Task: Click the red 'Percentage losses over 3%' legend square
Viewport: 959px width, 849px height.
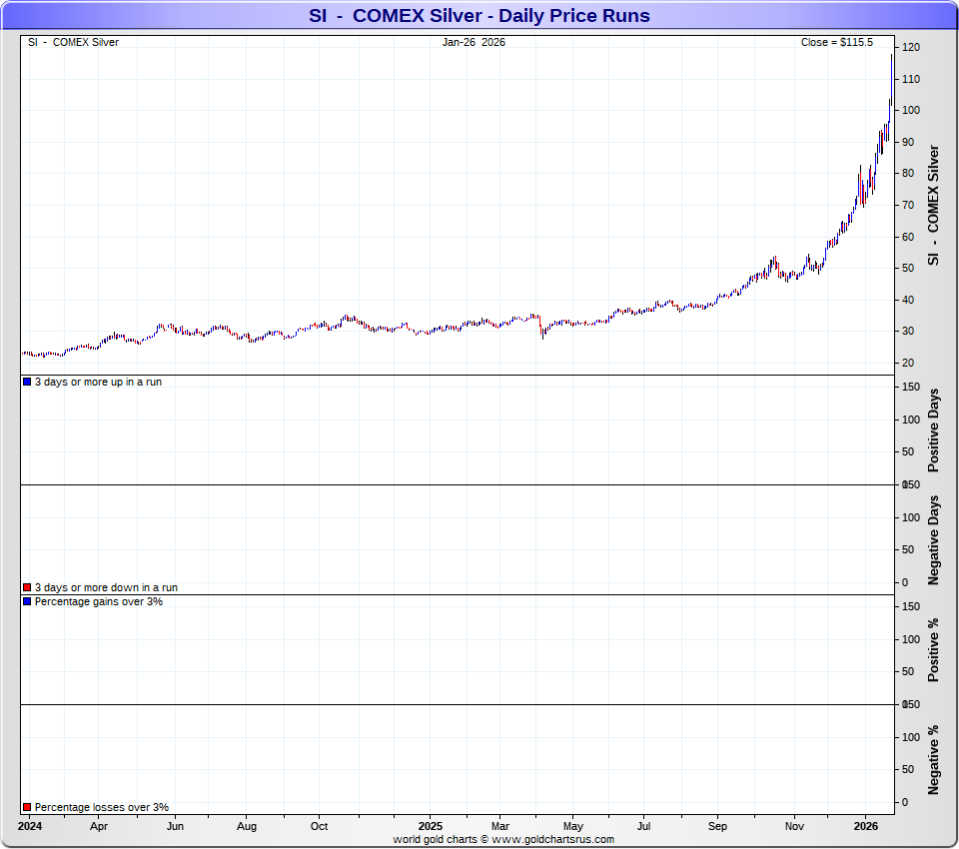Action: coord(27,807)
